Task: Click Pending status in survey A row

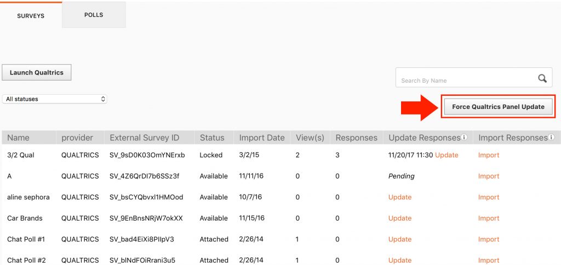Action: (402, 176)
